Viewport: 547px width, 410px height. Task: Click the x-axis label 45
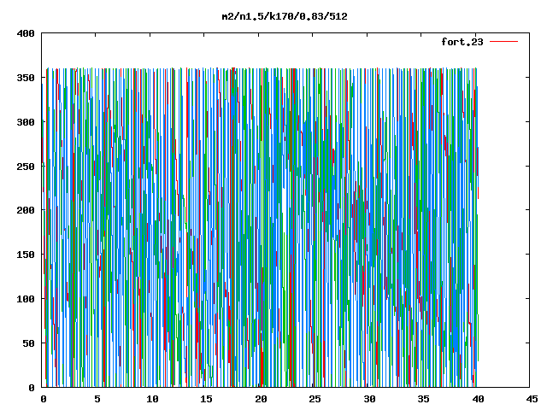[532, 399]
